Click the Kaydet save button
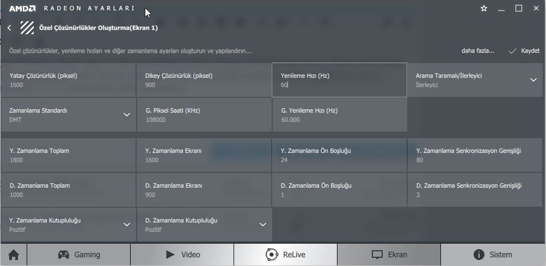Image resolution: width=546 pixels, height=266 pixels. pos(524,51)
